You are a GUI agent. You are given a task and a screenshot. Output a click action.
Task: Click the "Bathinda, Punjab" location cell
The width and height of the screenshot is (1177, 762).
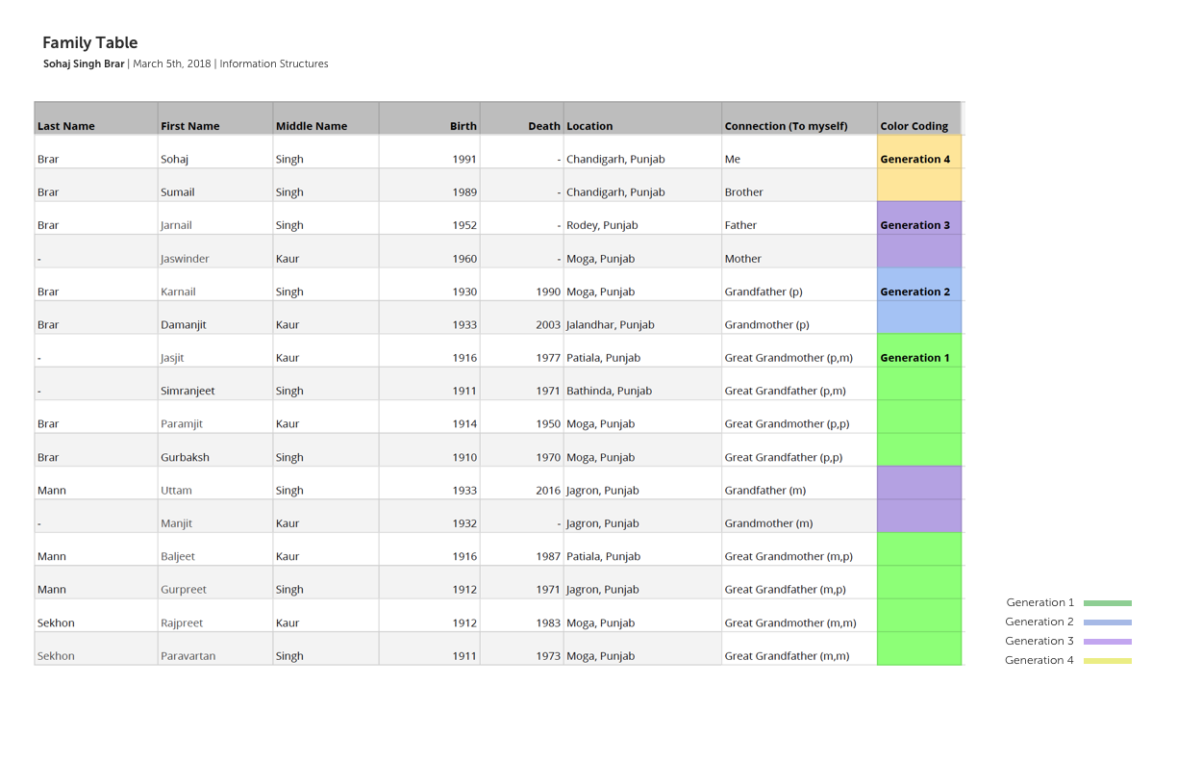click(609, 392)
